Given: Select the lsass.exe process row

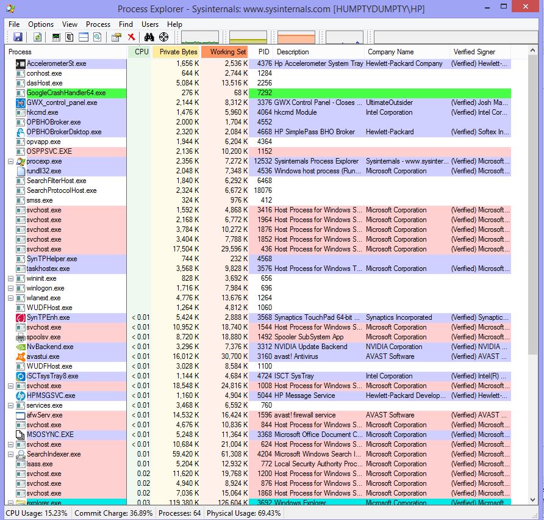Looking at the screenshot, I should pyautogui.click(x=258, y=464).
